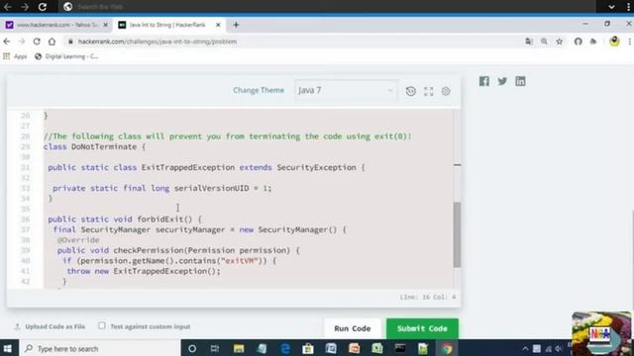Click the code editor vertical scrollbar thumb

pyautogui.click(x=457, y=234)
